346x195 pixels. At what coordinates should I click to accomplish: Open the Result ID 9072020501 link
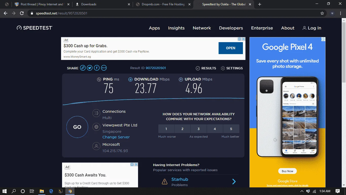[156, 68]
